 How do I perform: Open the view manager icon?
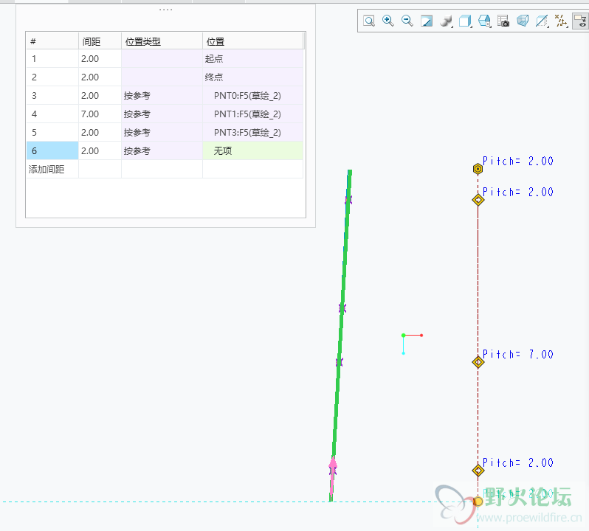[484, 21]
